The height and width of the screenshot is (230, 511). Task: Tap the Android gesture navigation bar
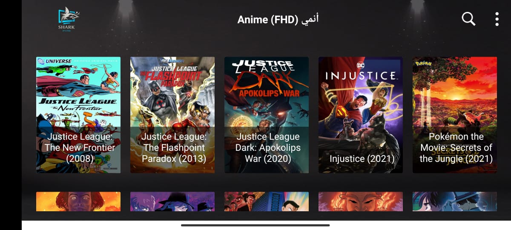point(255,225)
